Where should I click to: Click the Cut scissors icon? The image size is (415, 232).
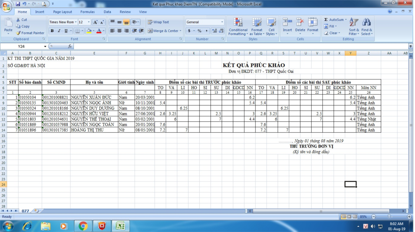pos(19,20)
